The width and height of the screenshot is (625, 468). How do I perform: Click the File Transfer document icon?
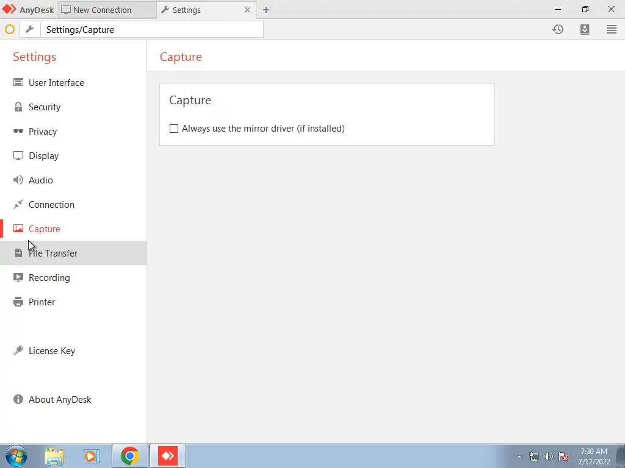pyautogui.click(x=18, y=253)
